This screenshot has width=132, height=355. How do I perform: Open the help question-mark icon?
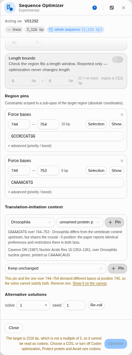point(95,8)
